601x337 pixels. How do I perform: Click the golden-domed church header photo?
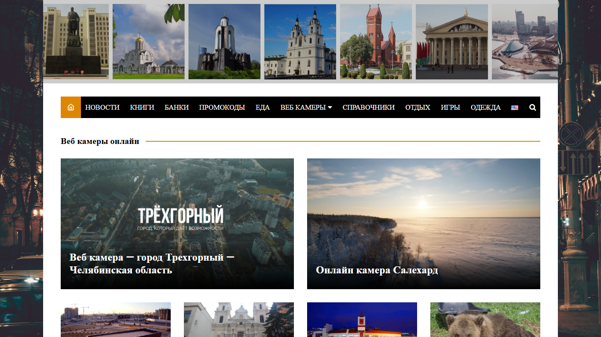click(149, 42)
